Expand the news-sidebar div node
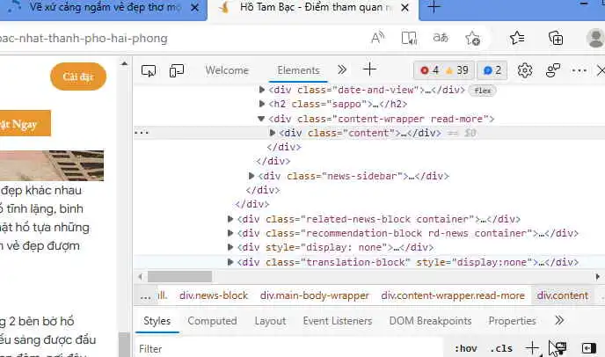Screen dimensions: 605x357 (251, 176)
